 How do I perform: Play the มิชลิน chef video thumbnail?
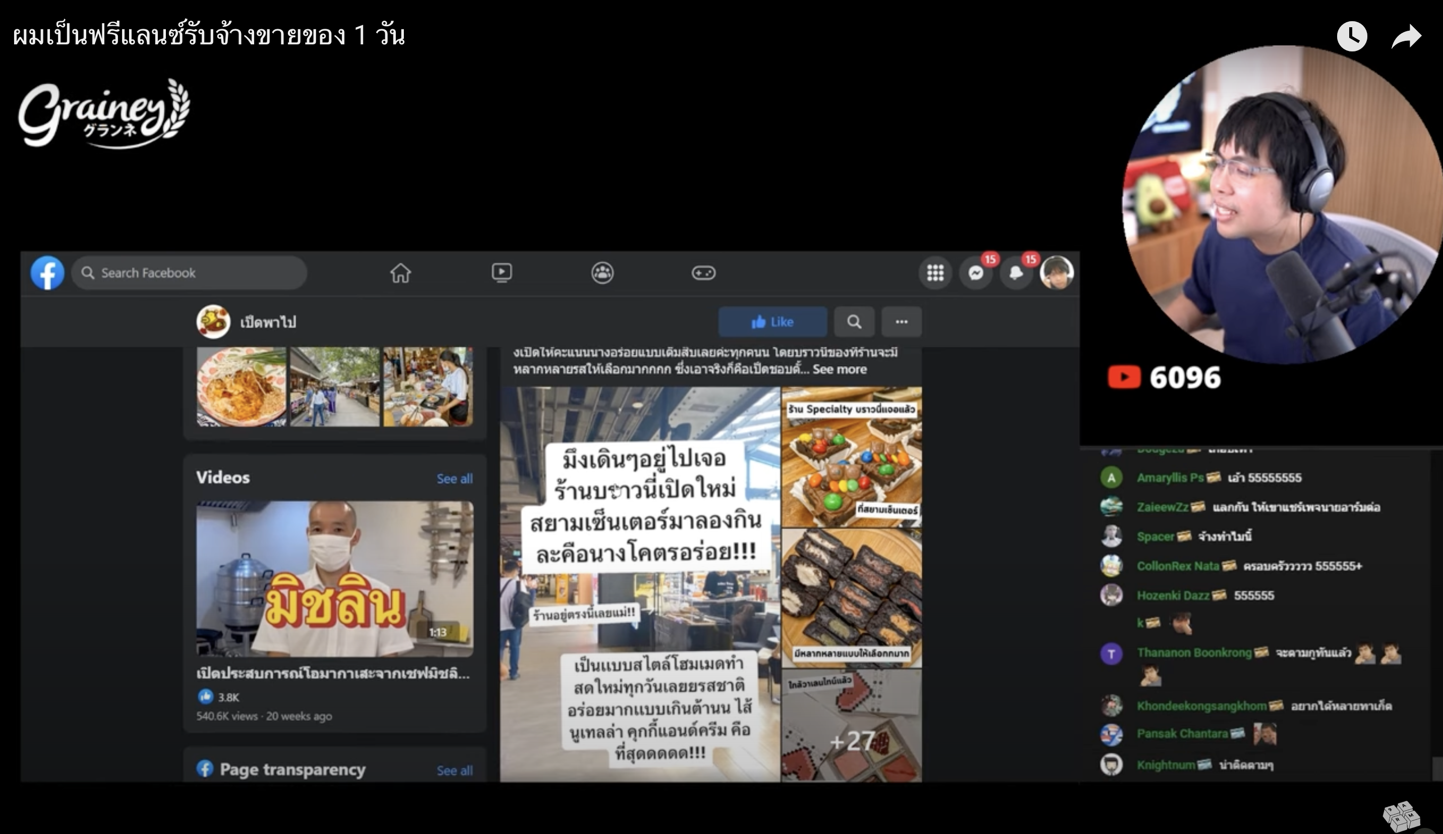pyautogui.click(x=334, y=578)
